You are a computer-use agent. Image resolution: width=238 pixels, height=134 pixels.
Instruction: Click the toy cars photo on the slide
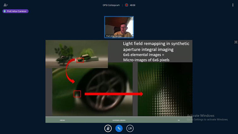(x=77, y=54)
